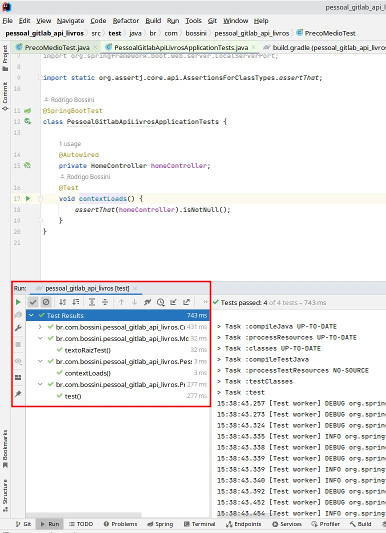
Task: Click Spring leaf gutter icon at line 11
Action: pyautogui.click(x=27, y=110)
